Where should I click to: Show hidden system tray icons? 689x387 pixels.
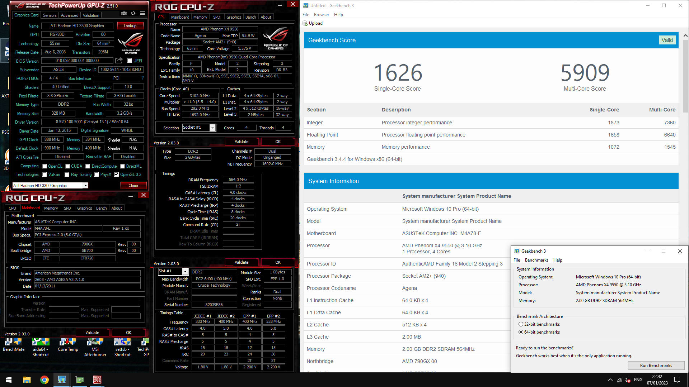click(610, 380)
